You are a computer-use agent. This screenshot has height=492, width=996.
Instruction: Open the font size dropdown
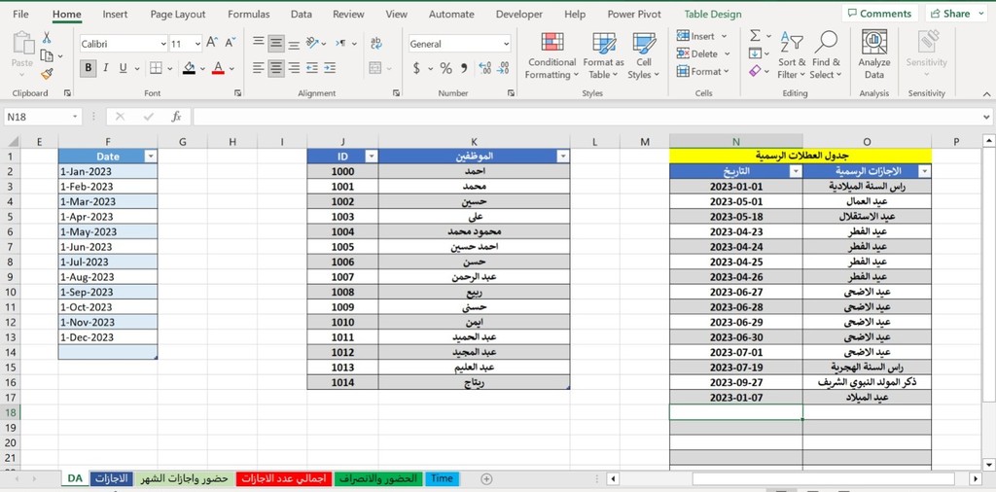click(197, 44)
